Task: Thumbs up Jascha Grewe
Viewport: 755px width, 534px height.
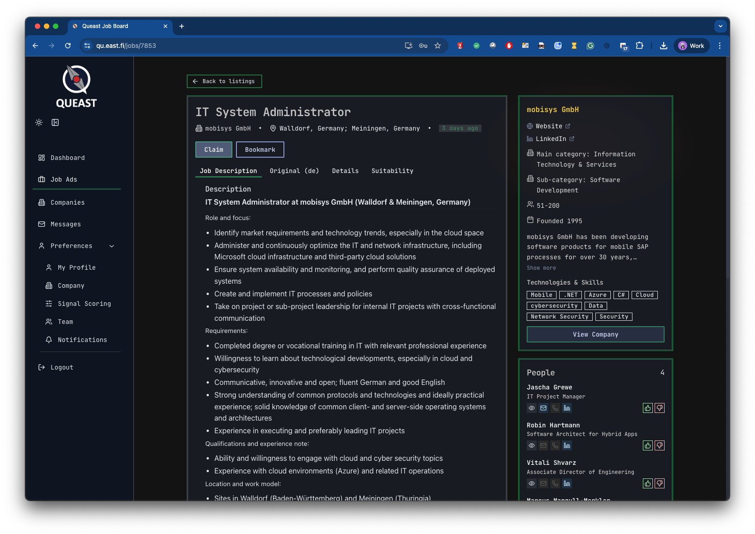Action: pyautogui.click(x=648, y=408)
